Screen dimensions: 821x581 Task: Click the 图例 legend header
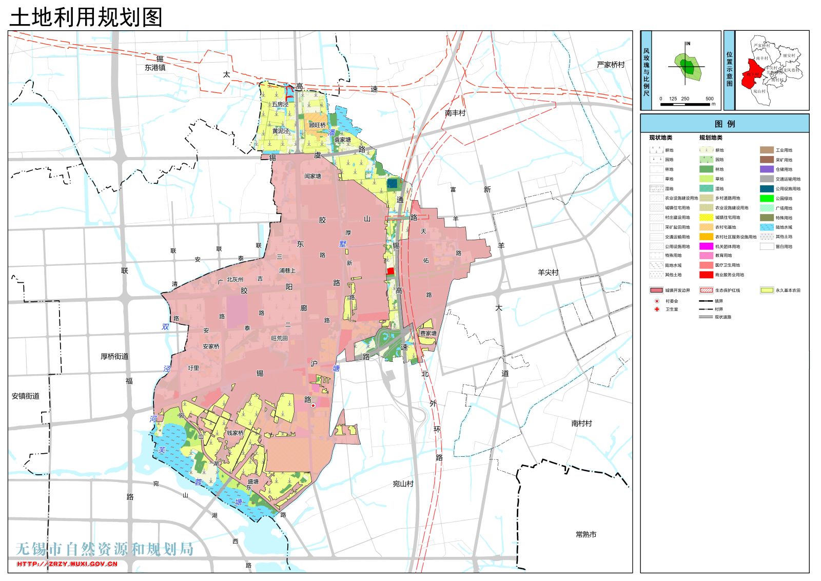(x=725, y=124)
